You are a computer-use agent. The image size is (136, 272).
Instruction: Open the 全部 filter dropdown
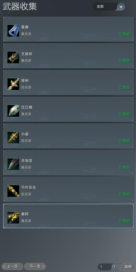[x=109, y=7]
